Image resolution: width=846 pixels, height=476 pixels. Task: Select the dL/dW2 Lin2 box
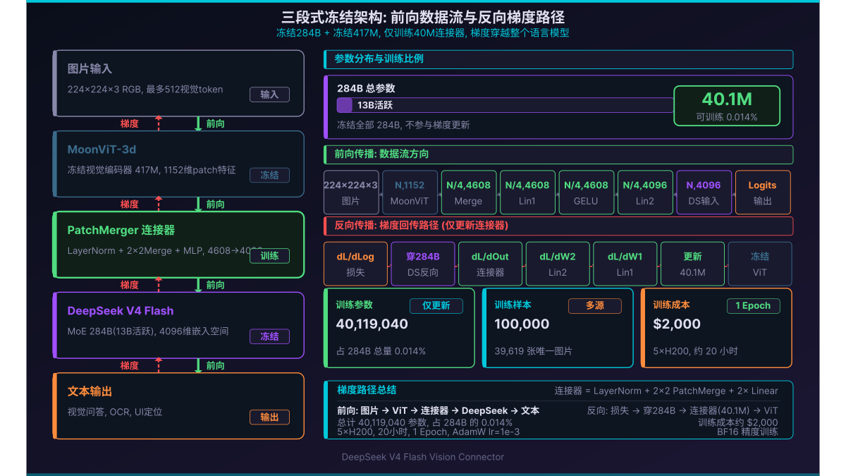click(558, 264)
